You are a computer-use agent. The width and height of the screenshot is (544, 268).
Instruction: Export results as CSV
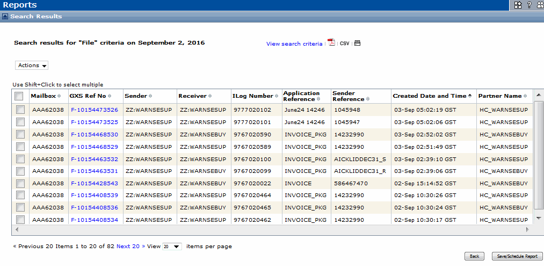click(x=344, y=44)
